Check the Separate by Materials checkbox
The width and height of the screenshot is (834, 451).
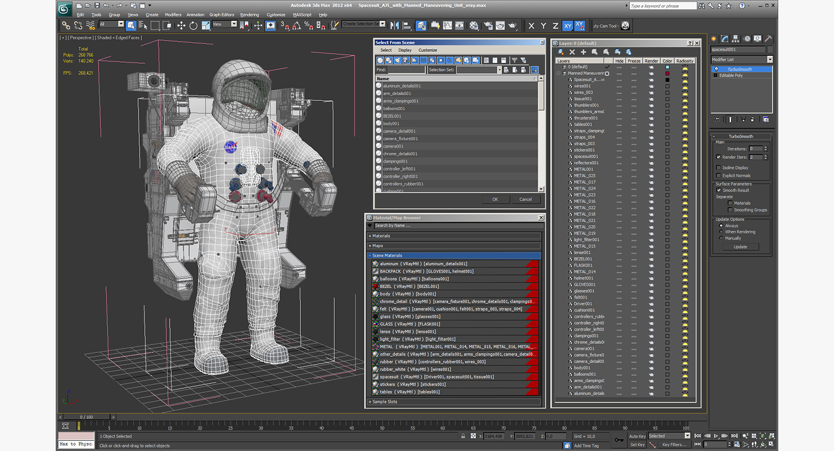pyautogui.click(x=730, y=203)
